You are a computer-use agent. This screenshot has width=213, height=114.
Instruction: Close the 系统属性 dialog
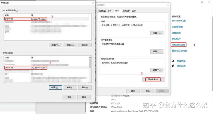pyautogui.click(x=168, y=5)
